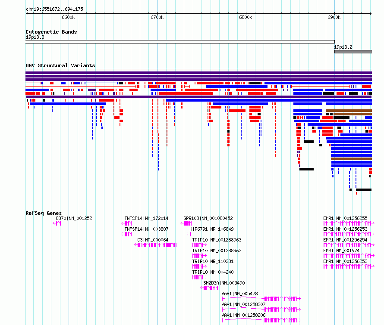This screenshot has width=384, height=325.
Task: Open the CD70|NM_001252 gene label
Action: 74,218
